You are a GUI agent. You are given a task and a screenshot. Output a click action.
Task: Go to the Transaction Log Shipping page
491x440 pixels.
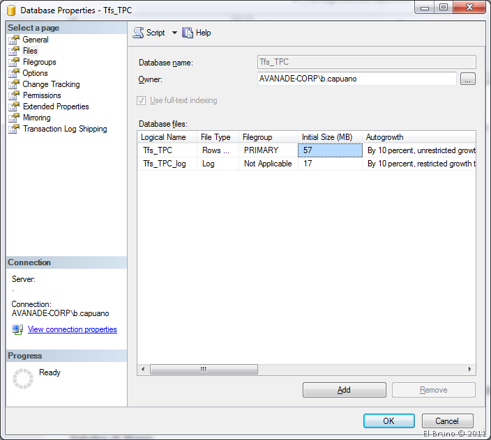pyautogui.click(x=65, y=129)
